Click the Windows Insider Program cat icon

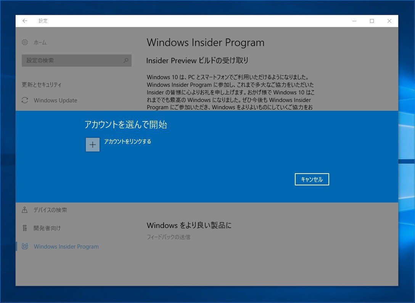click(25, 246)
